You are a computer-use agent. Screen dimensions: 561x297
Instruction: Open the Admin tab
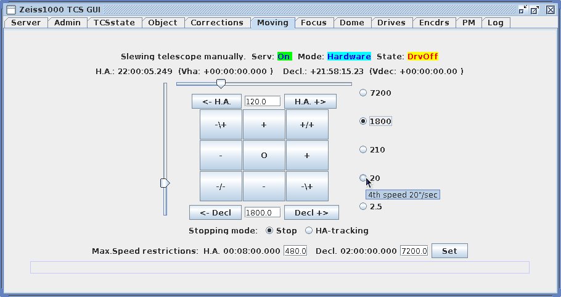[67, 23]
